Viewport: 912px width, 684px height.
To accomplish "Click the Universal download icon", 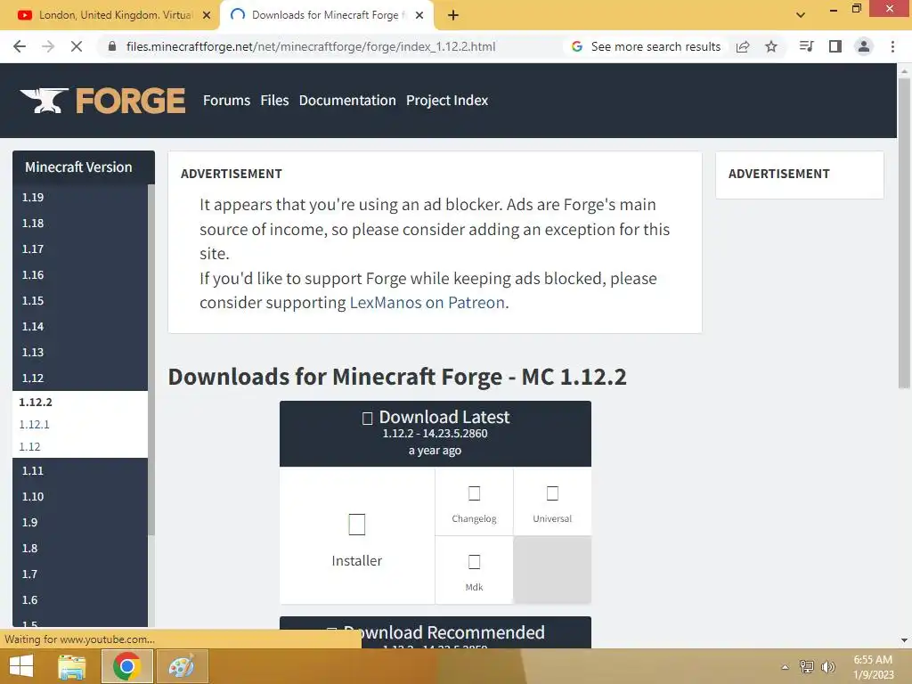I will pos(552,493).
